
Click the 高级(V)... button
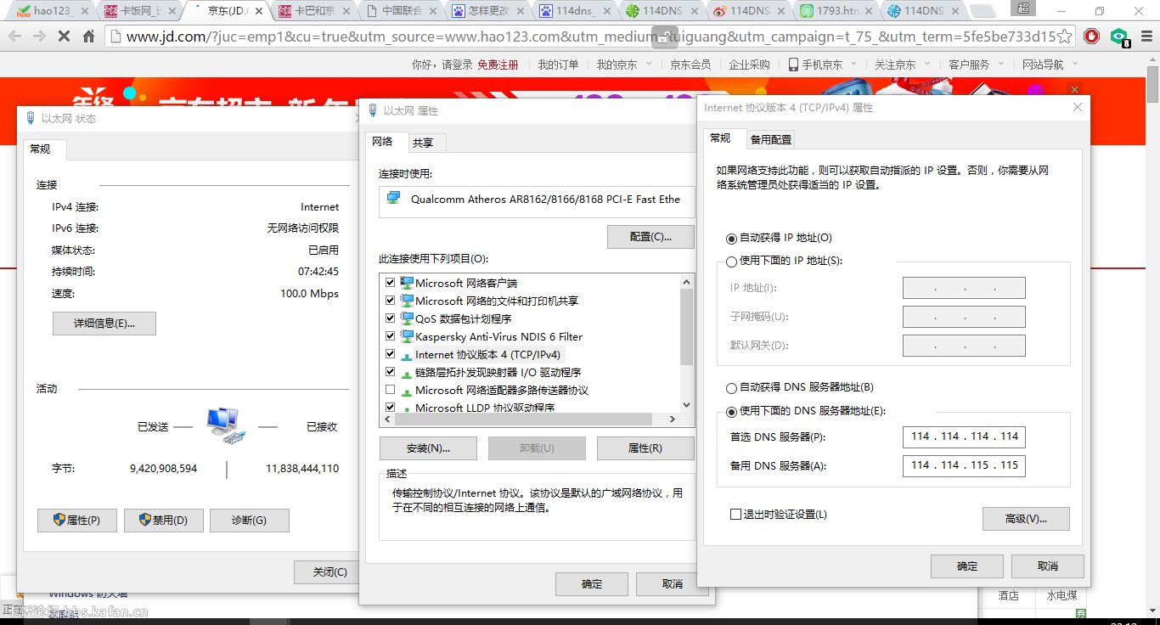point(1026,519)
